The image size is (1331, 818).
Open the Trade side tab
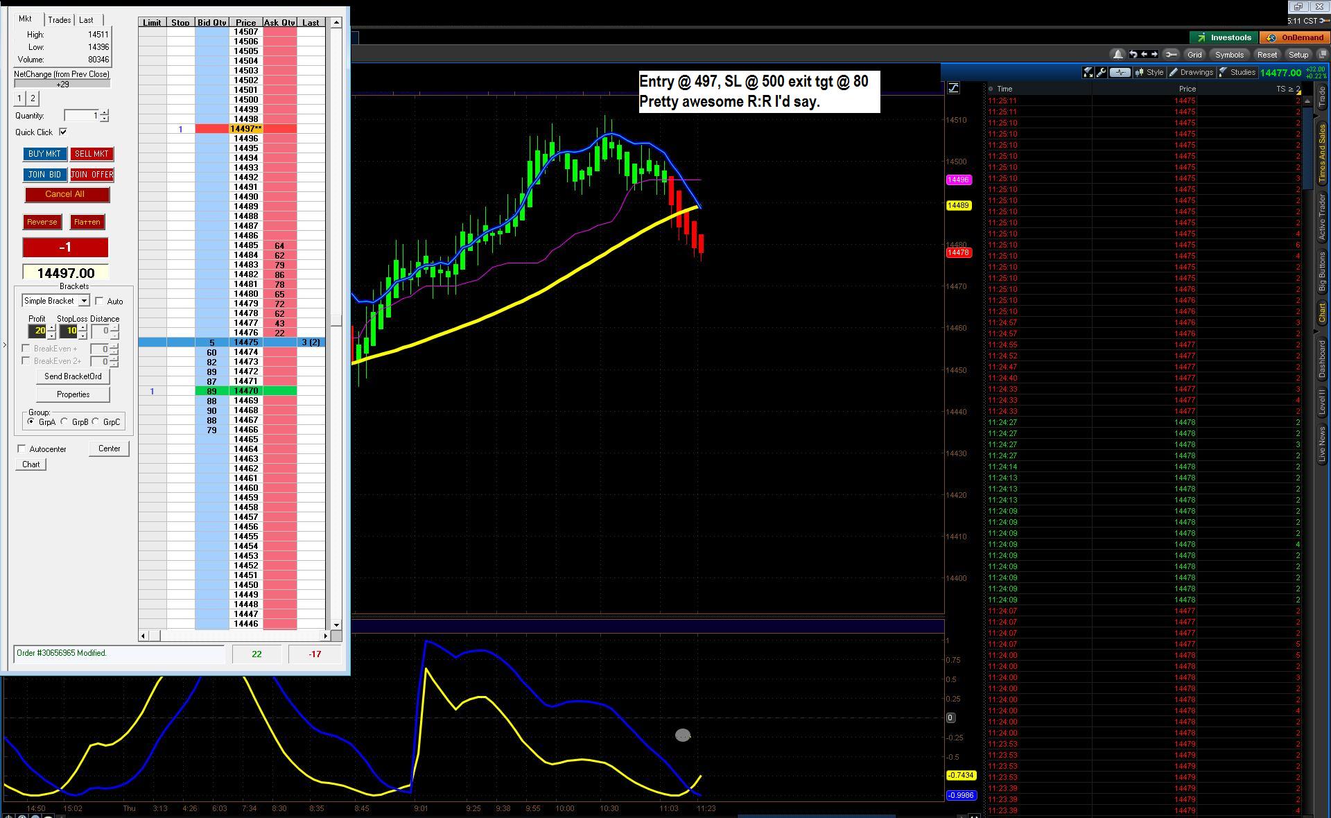point(1322,96)
